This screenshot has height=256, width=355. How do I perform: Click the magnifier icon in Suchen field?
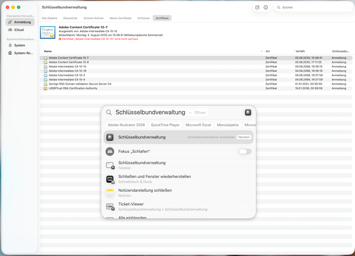(x=278, y=7)
